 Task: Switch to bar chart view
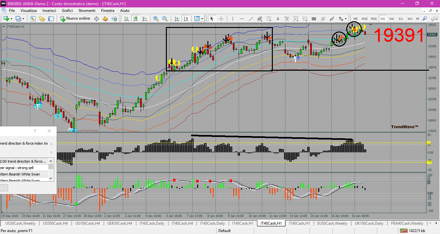click(127, 19)
